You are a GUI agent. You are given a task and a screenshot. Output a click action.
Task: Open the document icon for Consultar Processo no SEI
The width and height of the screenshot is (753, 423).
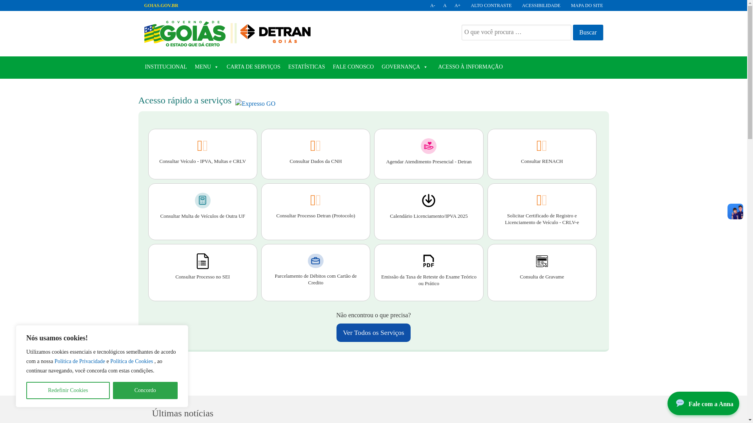point(202,261)
